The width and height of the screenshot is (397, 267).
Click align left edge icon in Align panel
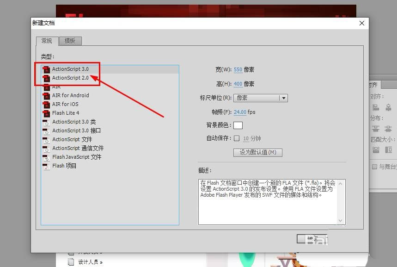coord(376,107)
